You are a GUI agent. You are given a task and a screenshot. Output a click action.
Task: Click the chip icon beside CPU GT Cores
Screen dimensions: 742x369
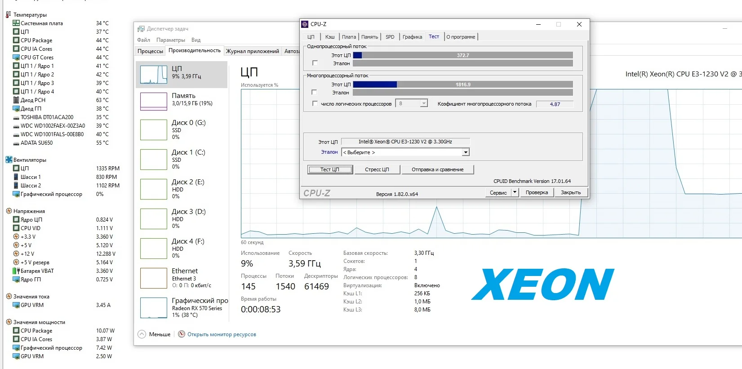point(16,57)
